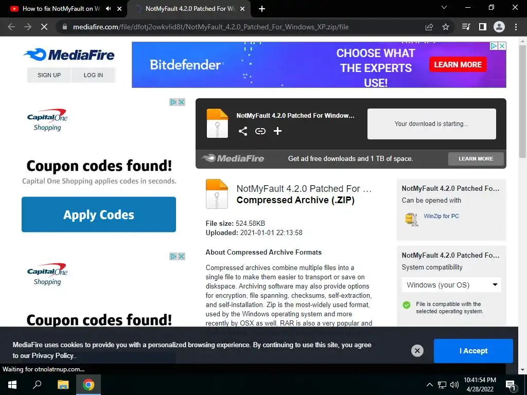Go back to previous page
The image size is (527, 395).
tap(11, 27)
